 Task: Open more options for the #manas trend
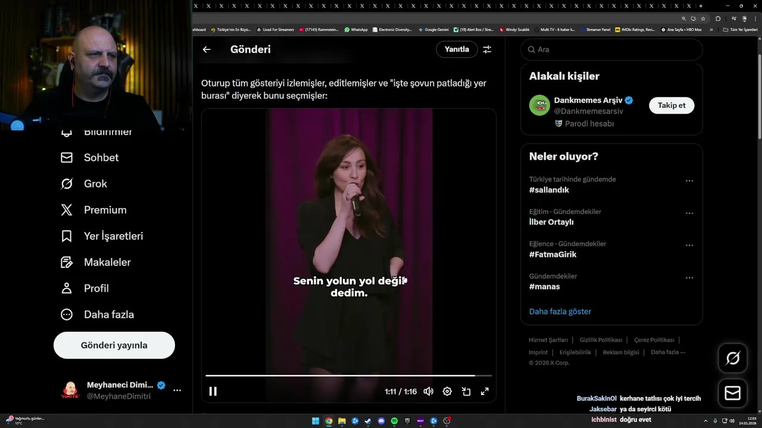689,277
